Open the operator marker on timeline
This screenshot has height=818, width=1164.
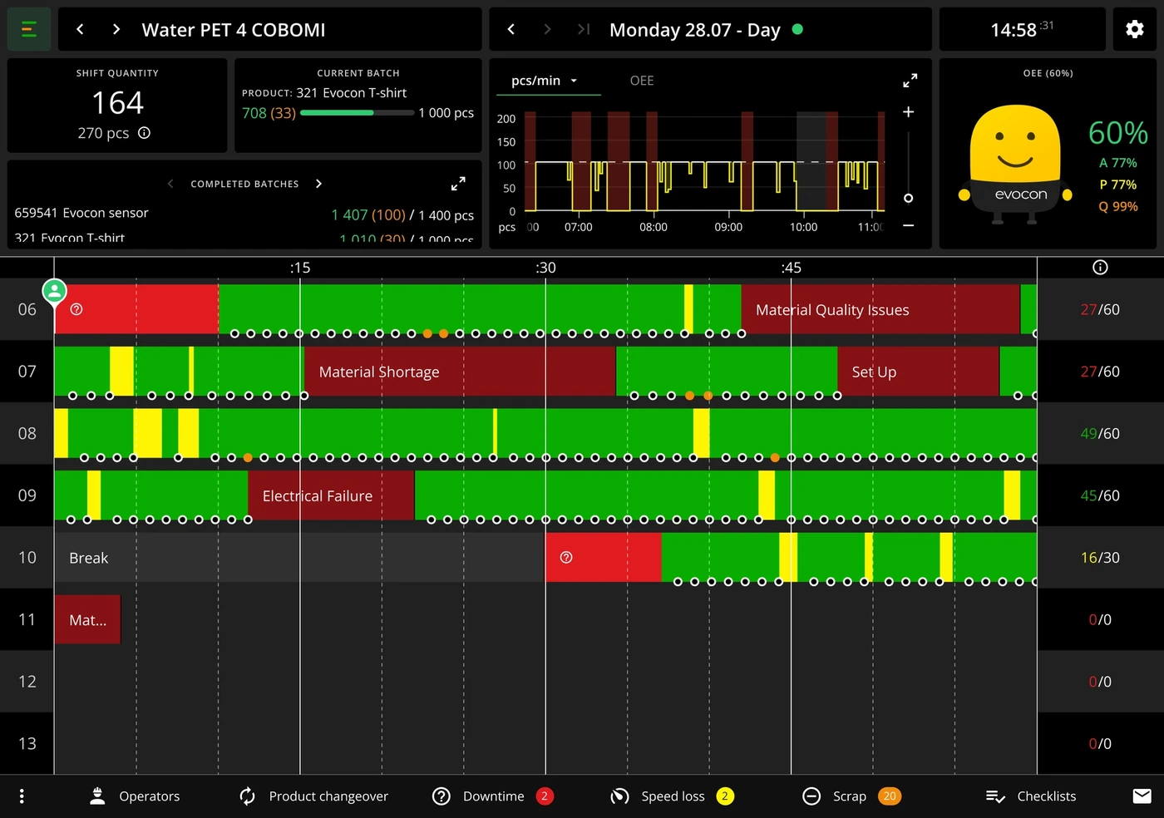[54, 291]
